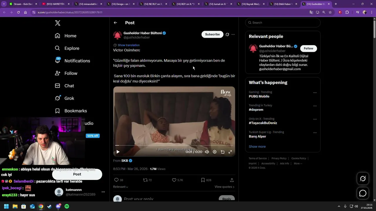Seek using the video progress bar

click(x=174, y=145)
